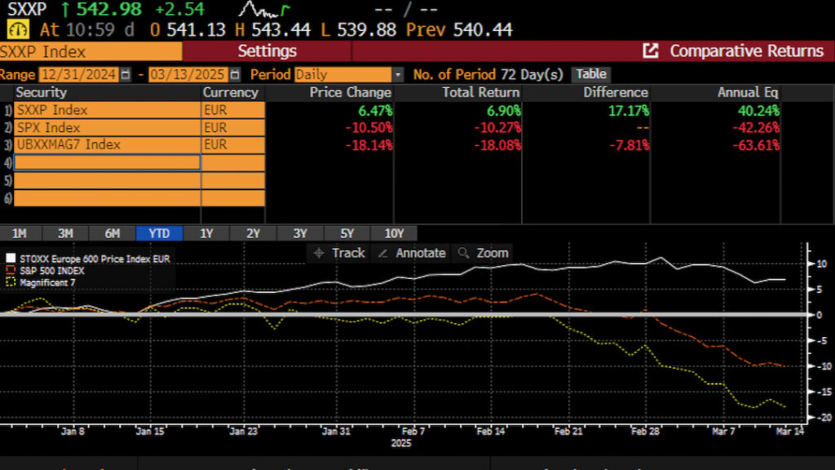Click the Security column header

coord(41,92)
